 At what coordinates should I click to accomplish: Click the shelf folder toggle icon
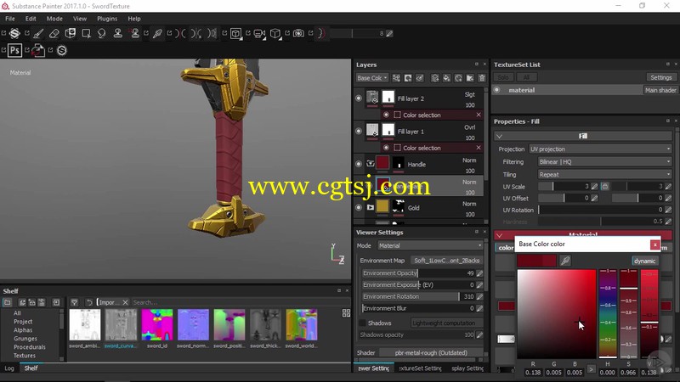click(8, 302)
